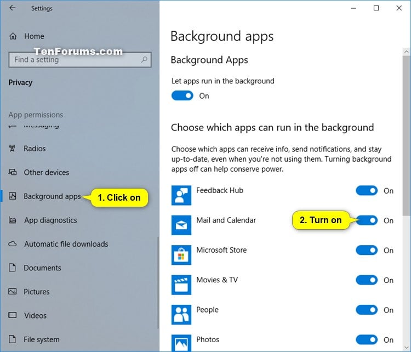Screen dimensions: 411x352
Task: Click the Mail and Calendar label
Action: tap(226, 220)
